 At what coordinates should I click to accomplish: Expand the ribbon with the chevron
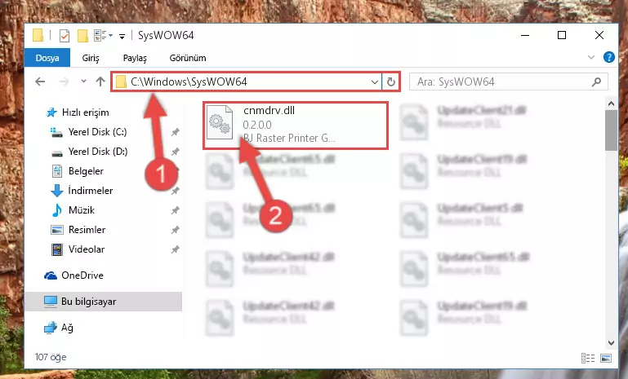click(x=591, y=58)
